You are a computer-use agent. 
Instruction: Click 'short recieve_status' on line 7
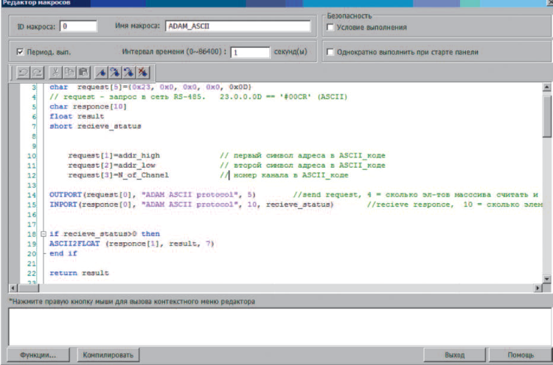tap(95, 126)
